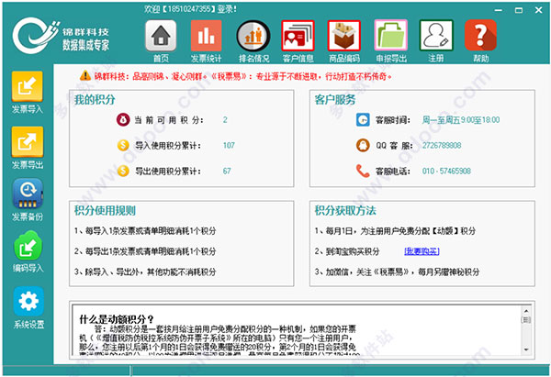The height and width of the screenshot is (377, 551).
Task: Click the import points total 107
Action: 229,145
